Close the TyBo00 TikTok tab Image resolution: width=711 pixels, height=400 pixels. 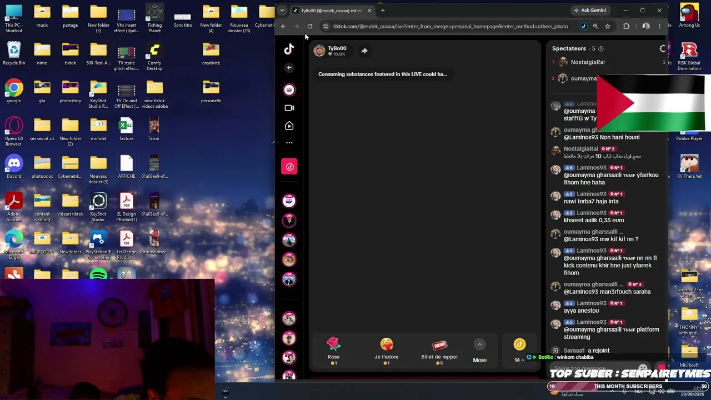[x=369, y=11]
